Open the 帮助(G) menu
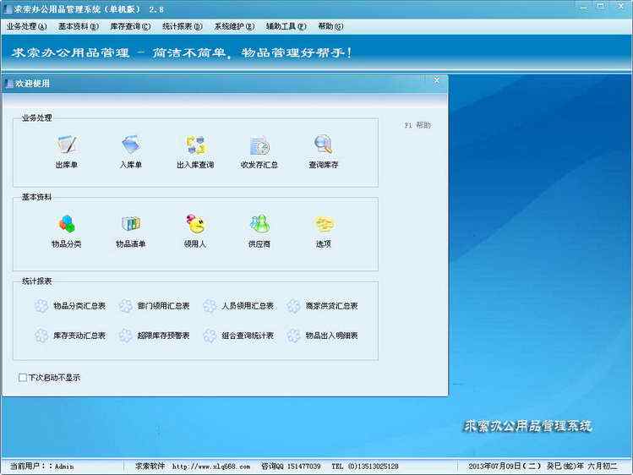 pyautogui.click(x=330, y=27)
